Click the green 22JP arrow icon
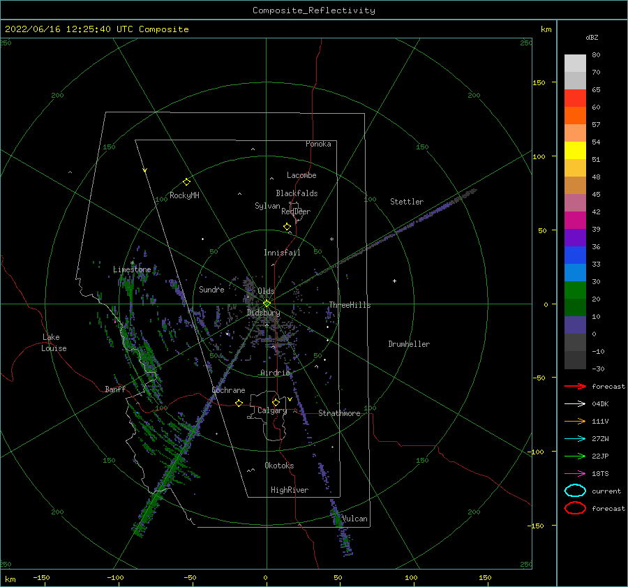628x587 pixels. (575, 456)
